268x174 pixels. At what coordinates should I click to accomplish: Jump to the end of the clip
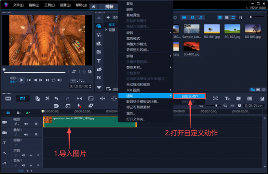pyautogui.click(x=47, y=80)
